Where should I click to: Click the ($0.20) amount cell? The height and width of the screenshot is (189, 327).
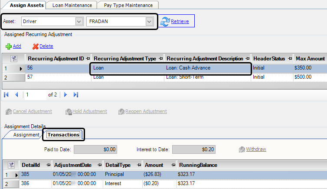(x=160, y=184)
